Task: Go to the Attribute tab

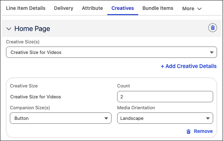Action: click(92, 8)
